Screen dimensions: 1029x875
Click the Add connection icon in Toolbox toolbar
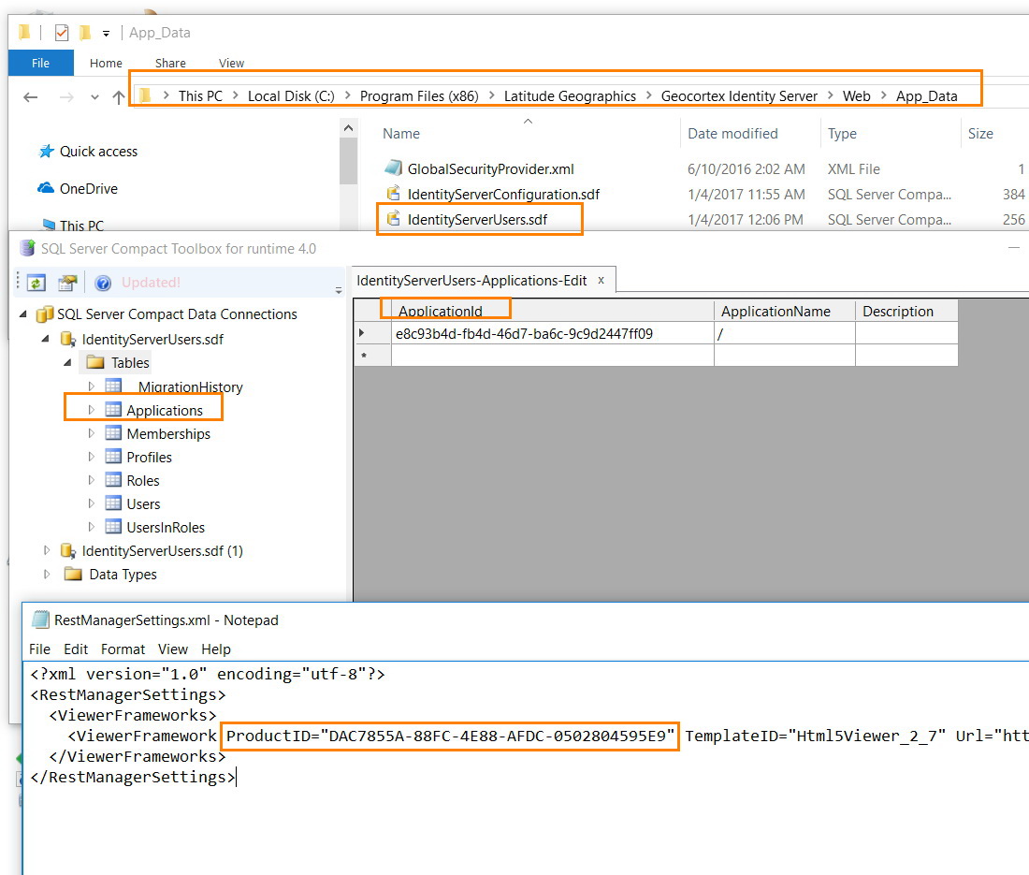(x=67, y=283)
